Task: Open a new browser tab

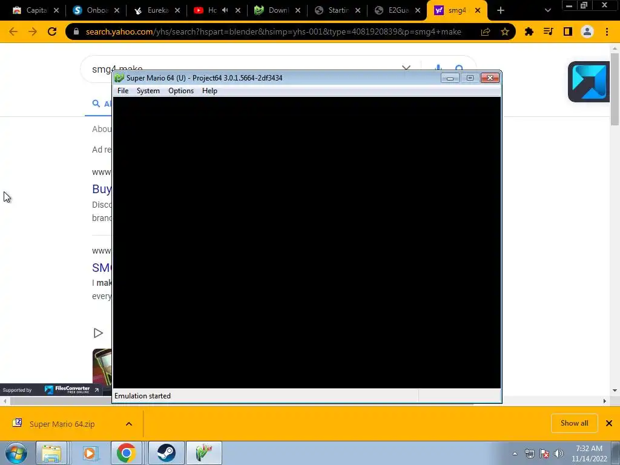Action: pyautogui.click(x=501, y=11)
